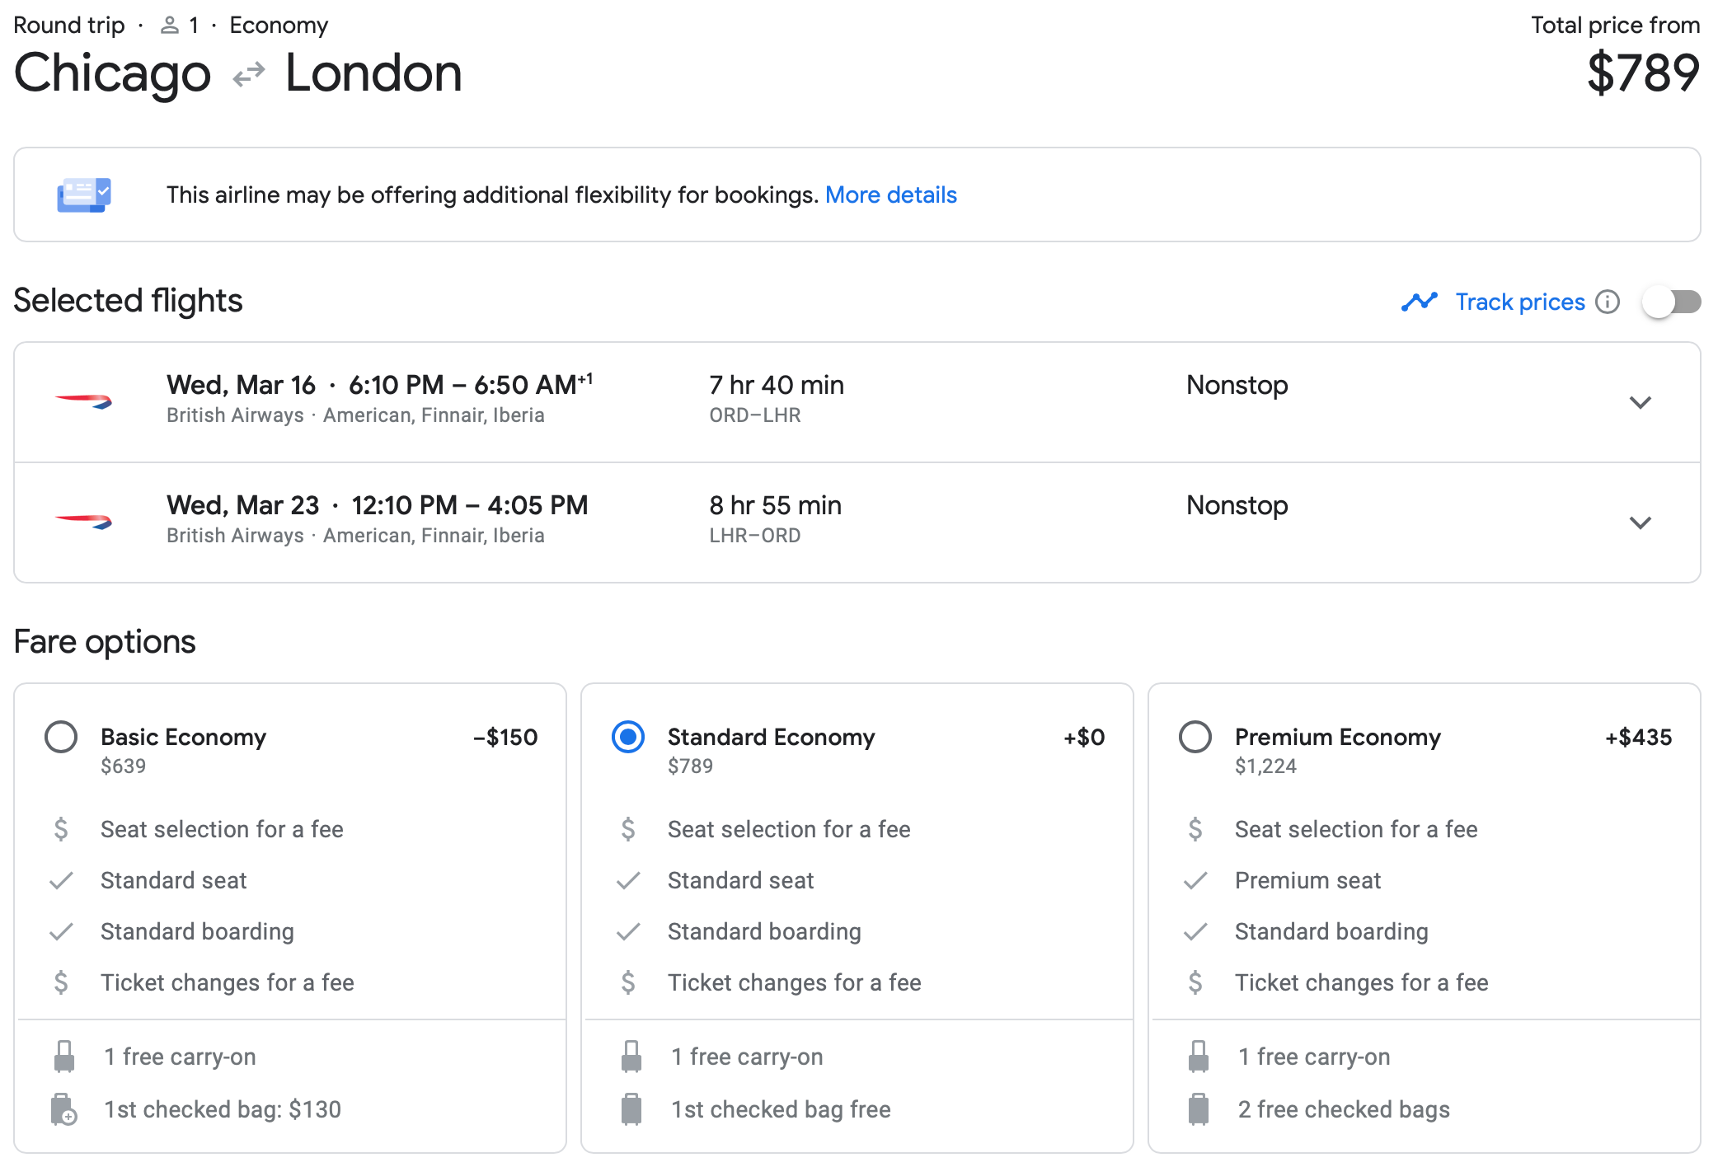The width and height of the screenshot is (1718, 1167).
Task: Click Basic Economy seat selection dollar icon
Action: tap(61, 829)
